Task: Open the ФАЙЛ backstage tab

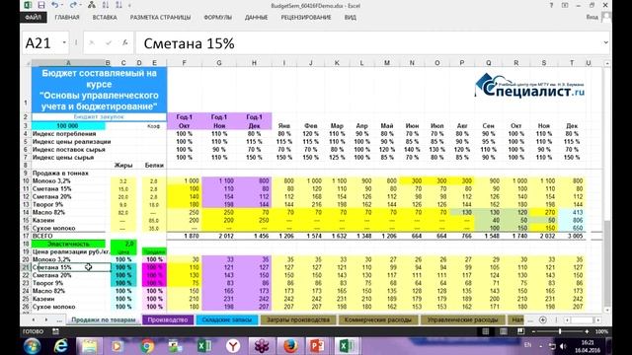Action: (33, 18)
